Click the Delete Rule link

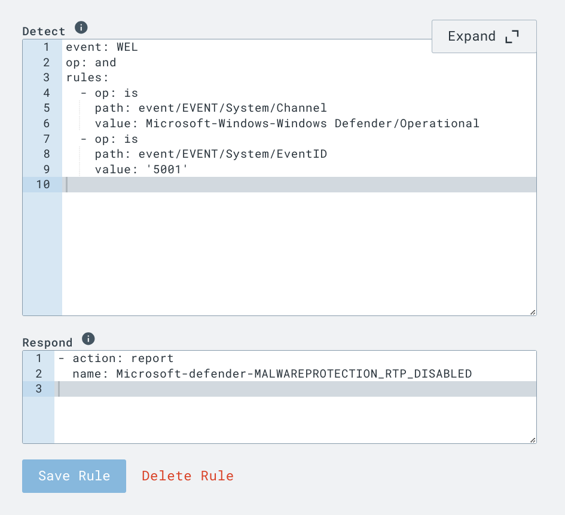(188, 476)
